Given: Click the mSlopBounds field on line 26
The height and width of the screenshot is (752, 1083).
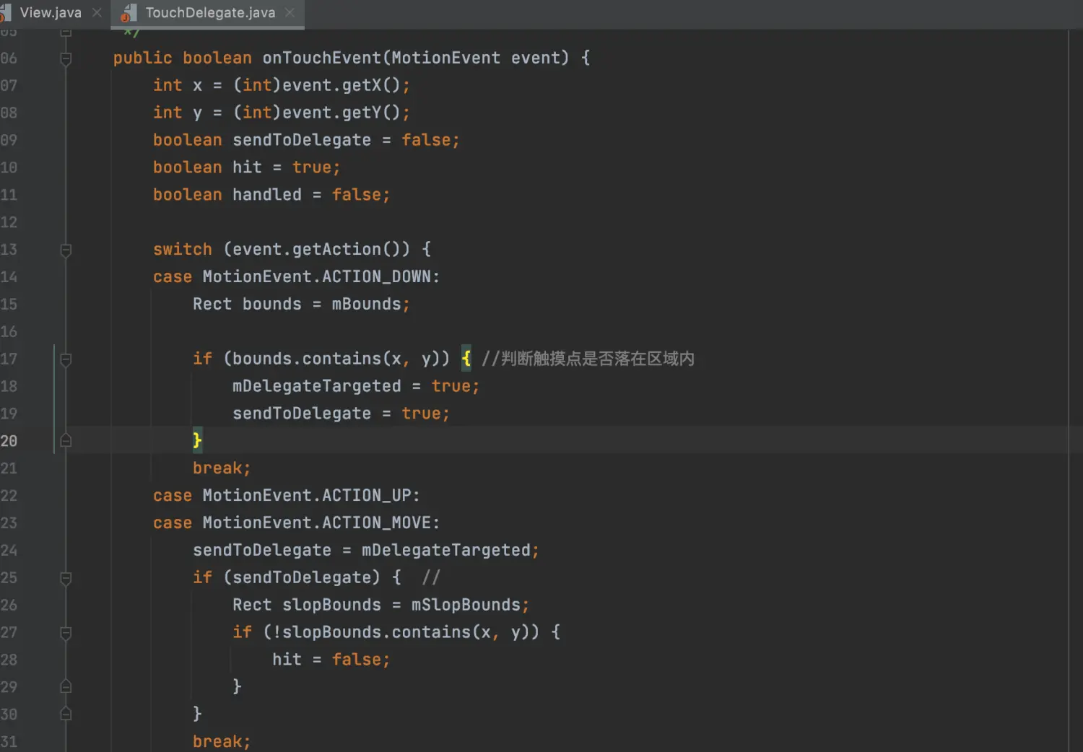Looking at the screenshot, I should click(x=466, y=605).
